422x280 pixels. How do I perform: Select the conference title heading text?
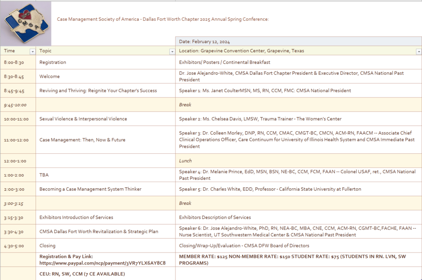coord(163,19)
